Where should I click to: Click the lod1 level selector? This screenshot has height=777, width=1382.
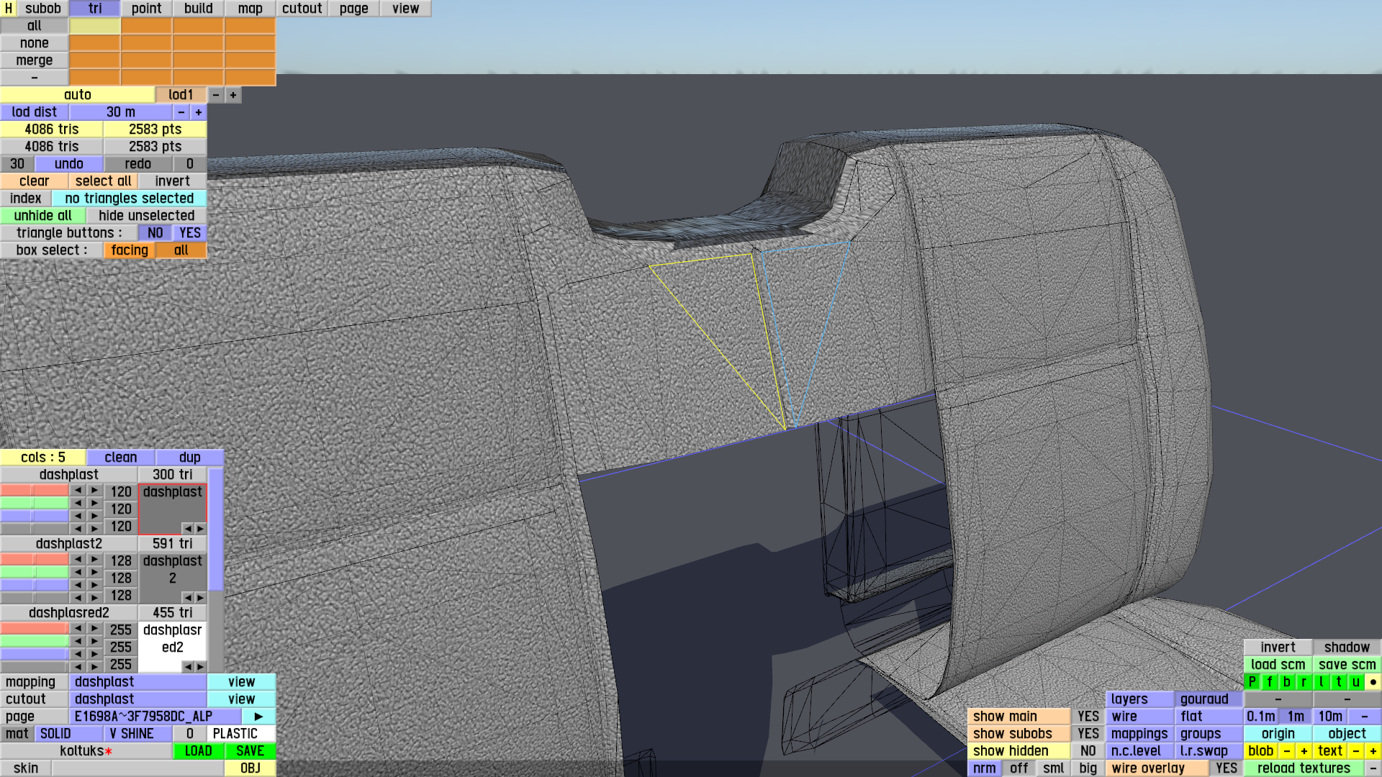click(181, 95)
